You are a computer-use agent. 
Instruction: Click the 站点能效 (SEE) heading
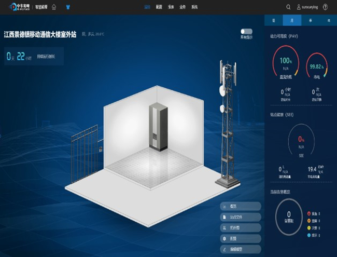coord(282,115)
